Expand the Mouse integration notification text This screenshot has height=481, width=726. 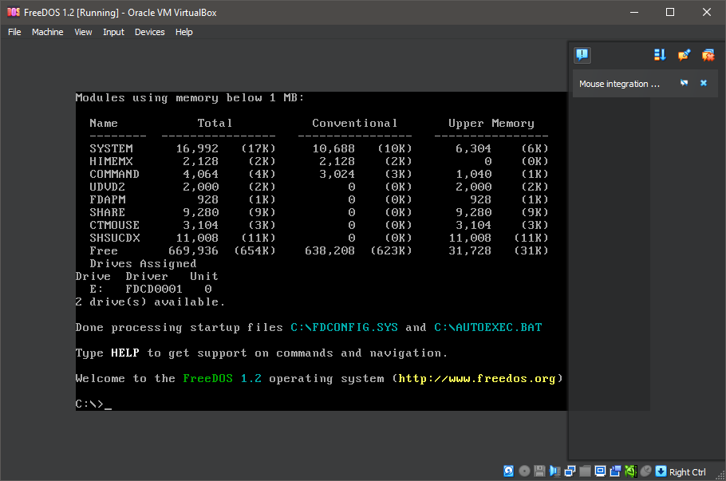[x=619, y=84]
